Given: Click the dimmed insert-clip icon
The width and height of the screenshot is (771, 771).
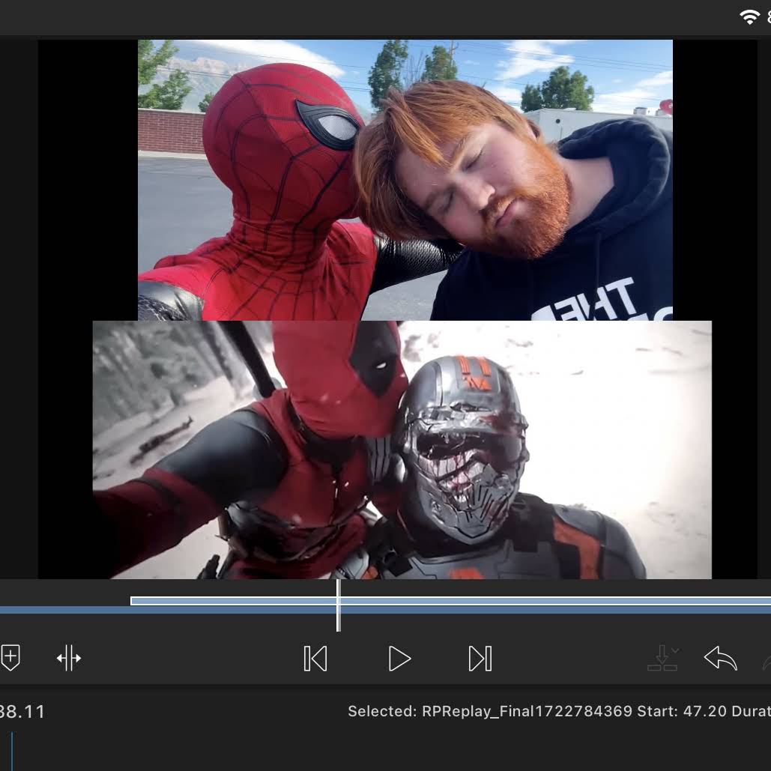Looking at the screenshot, I should click(662, 658).
